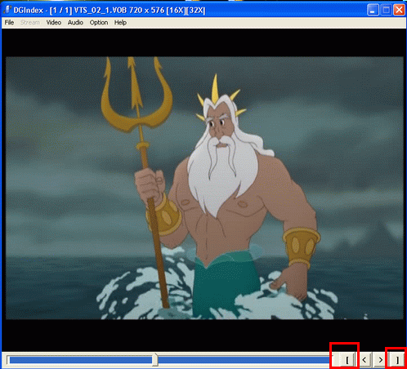Click the DGIndex title bar icon

(x=7, y=10)
